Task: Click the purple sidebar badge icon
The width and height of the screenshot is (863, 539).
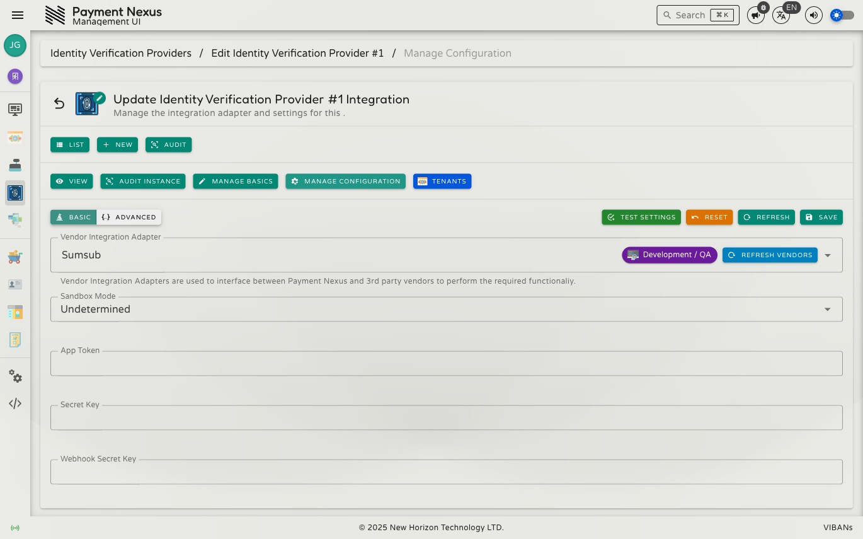Action: pyautogui.click(x=15, y=76)
